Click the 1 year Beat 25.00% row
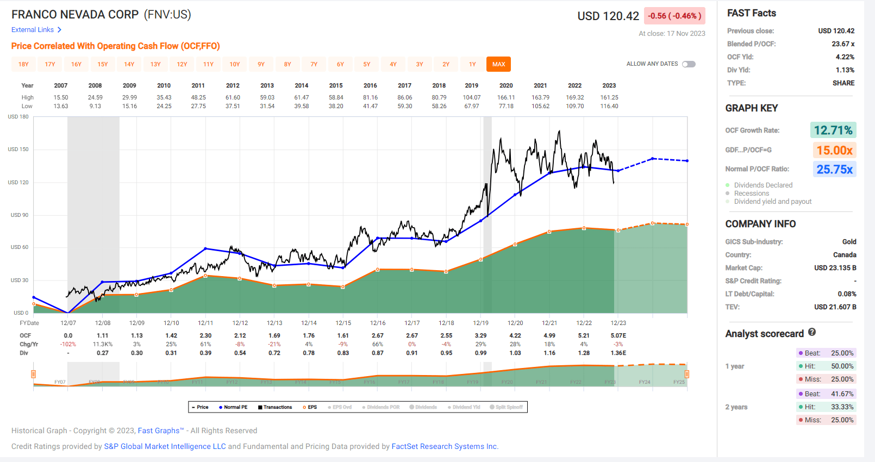 click(x=826, y=353)
